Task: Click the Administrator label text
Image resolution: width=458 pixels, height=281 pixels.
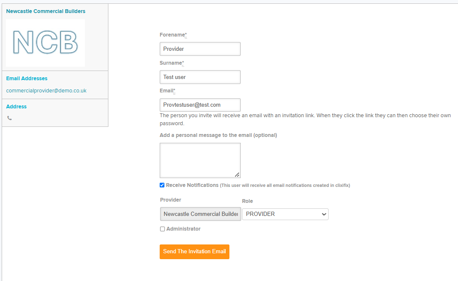Action: tap(184, 229)
